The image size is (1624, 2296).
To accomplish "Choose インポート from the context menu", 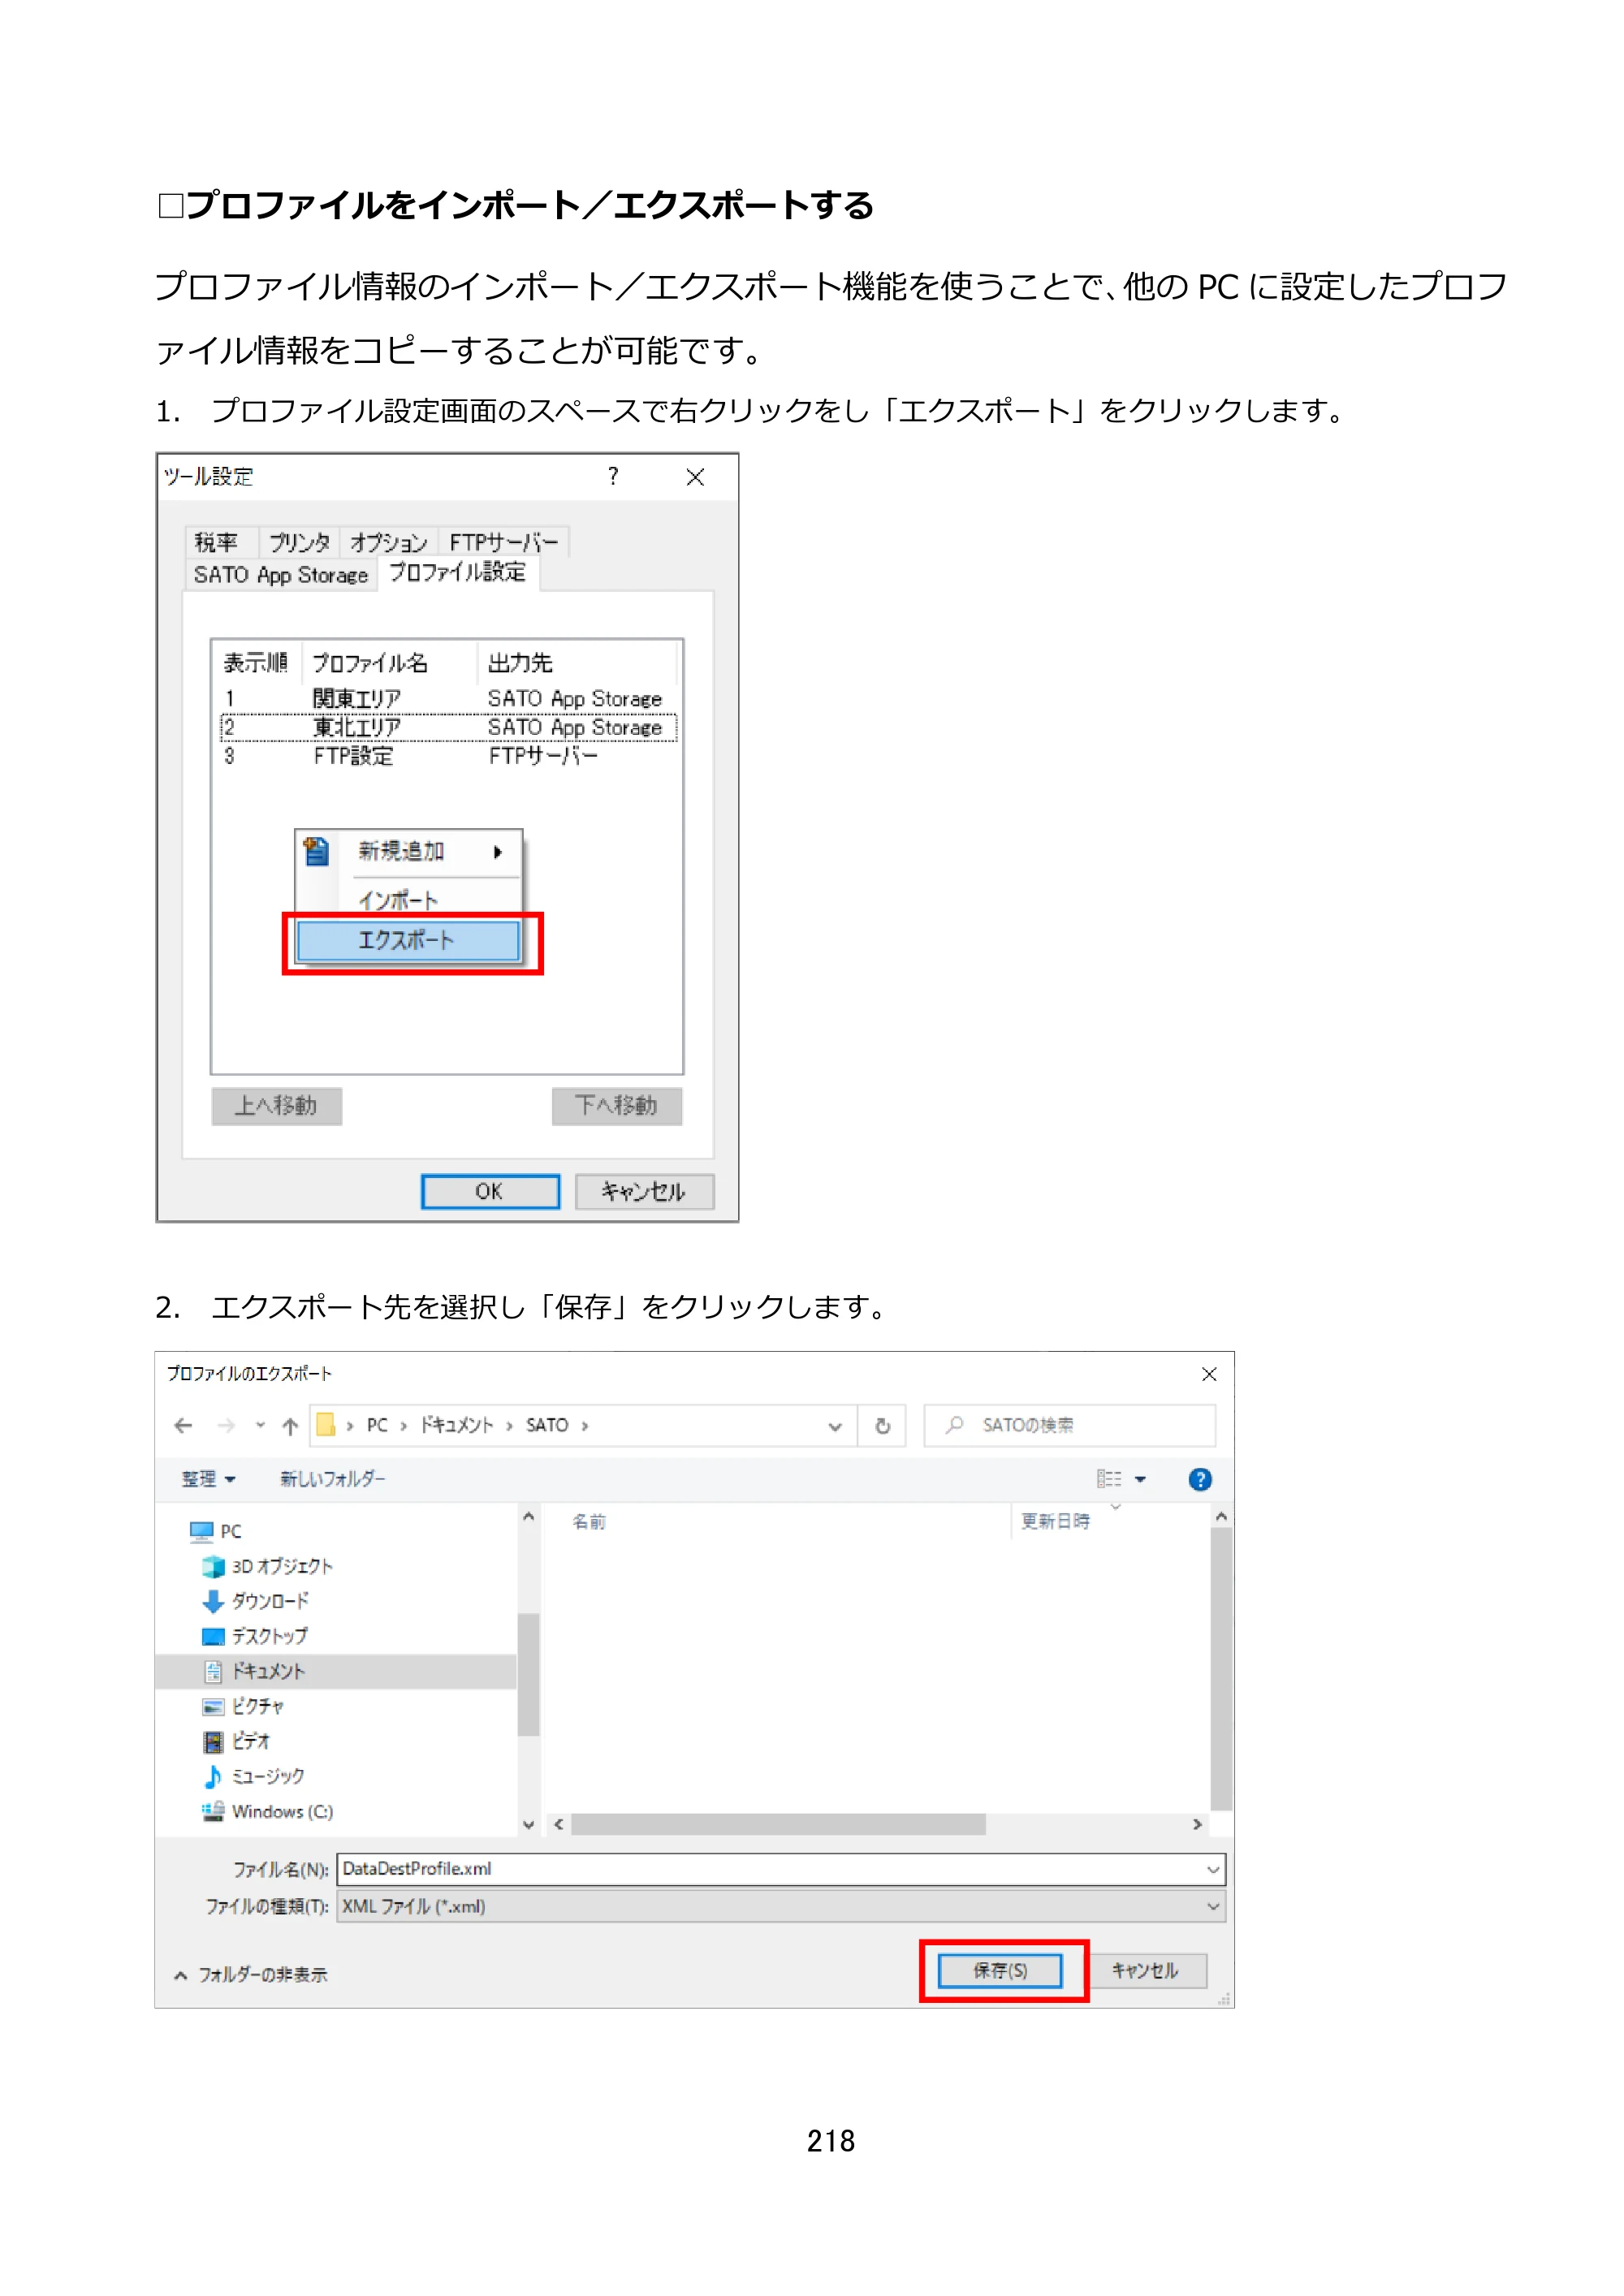I will [410, 900].
